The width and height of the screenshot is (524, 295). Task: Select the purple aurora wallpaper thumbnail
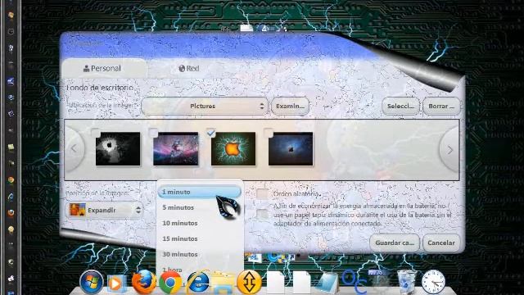176,149
